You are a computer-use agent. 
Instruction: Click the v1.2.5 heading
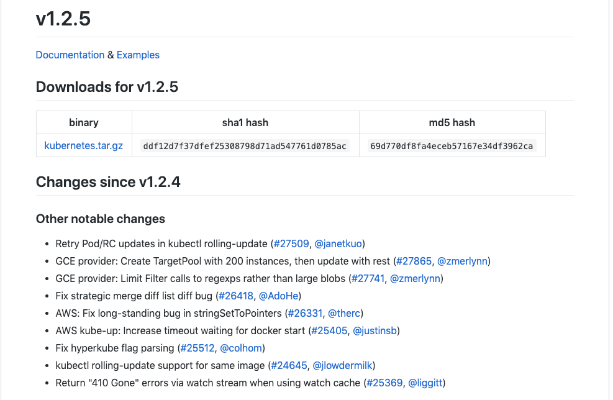(x=63, y=19)
